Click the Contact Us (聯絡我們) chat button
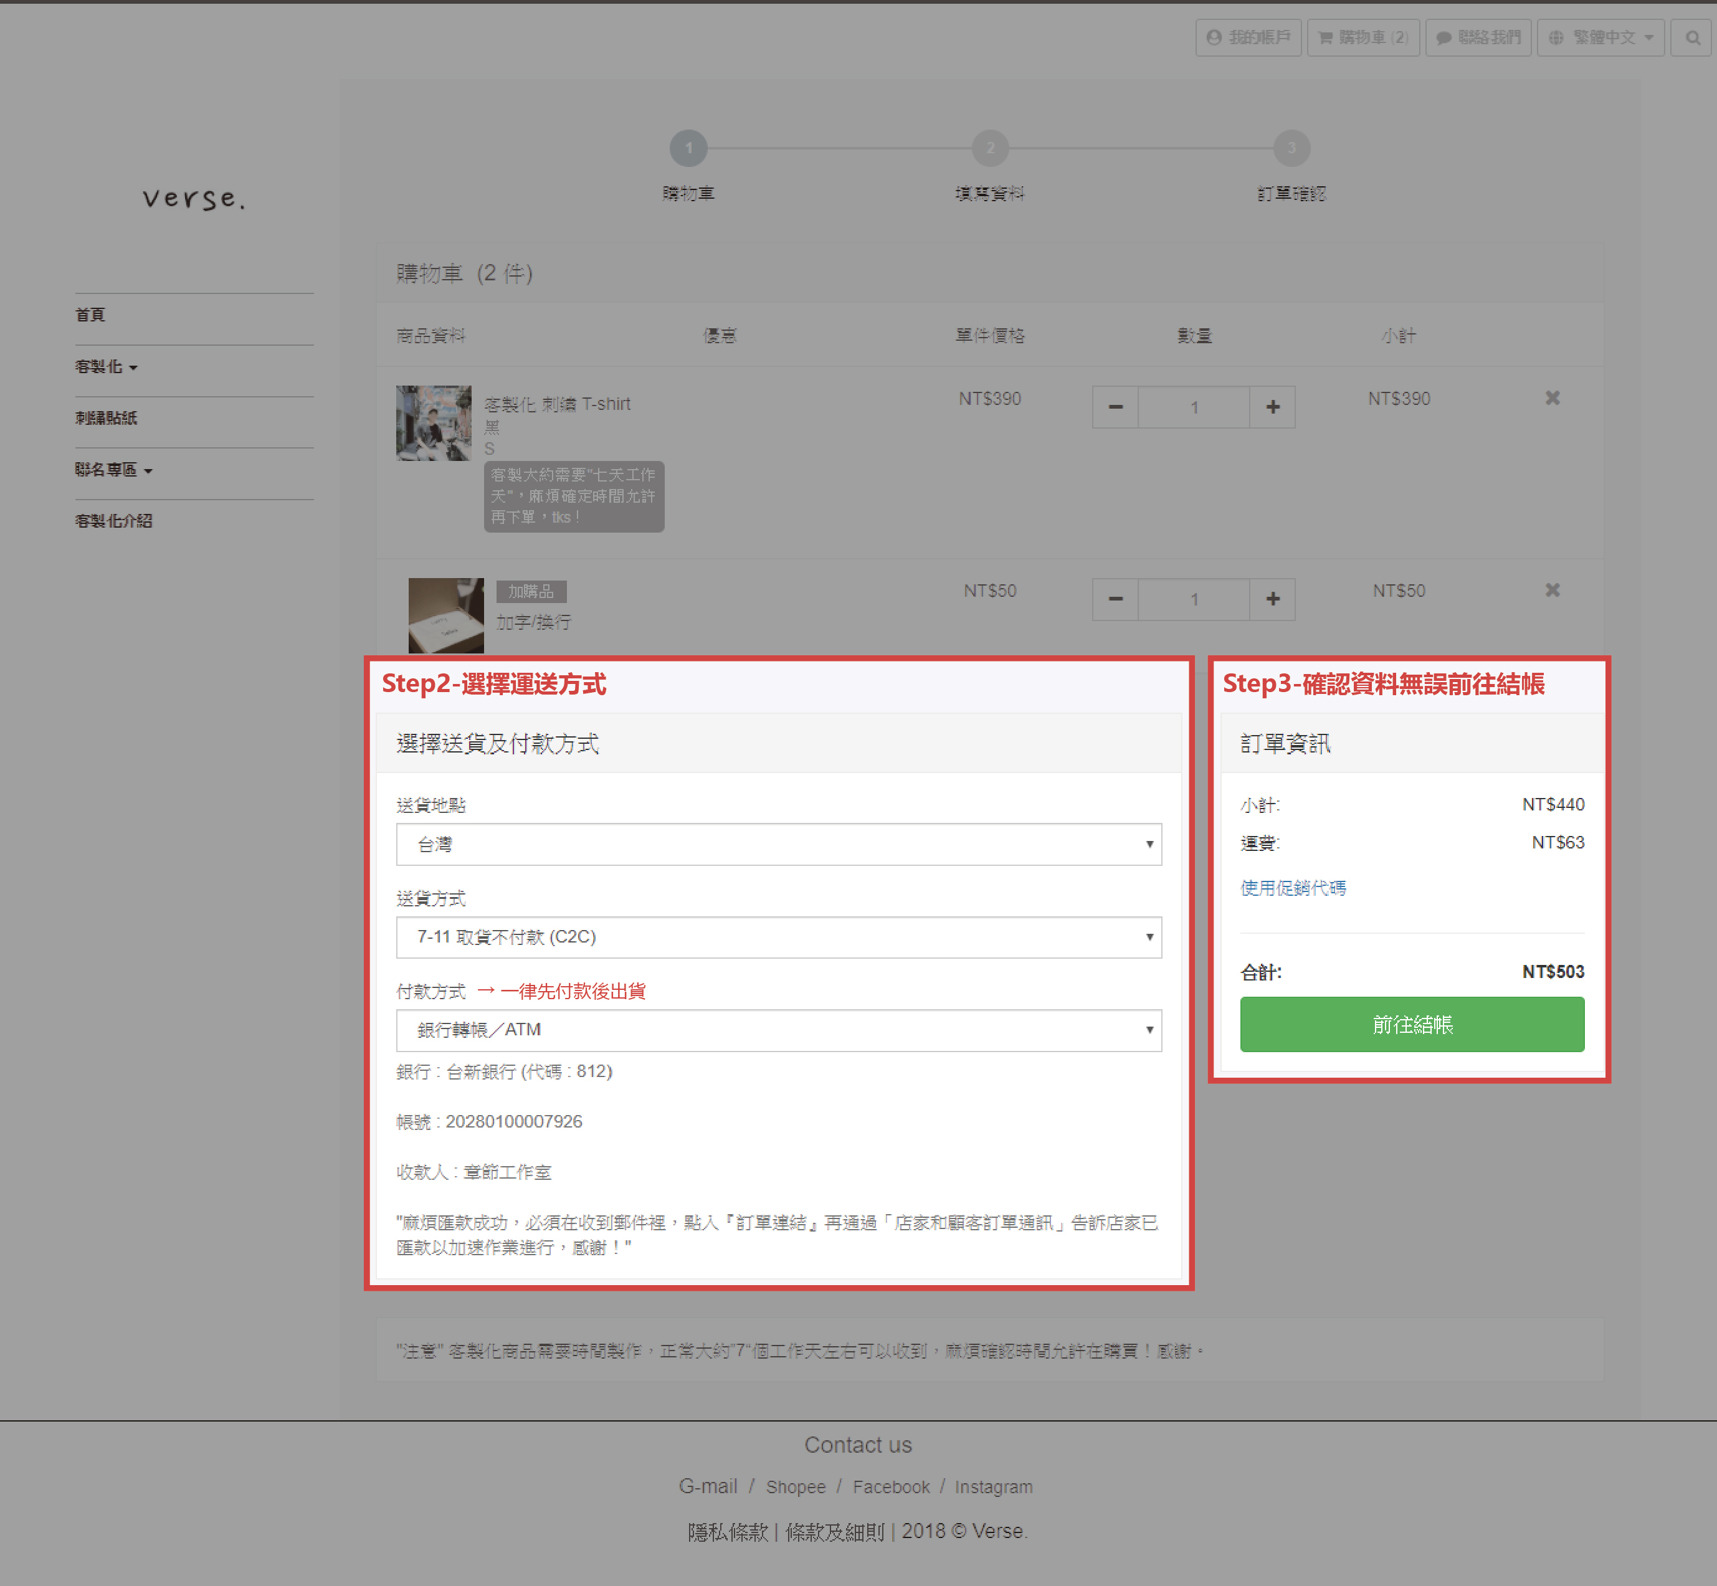The height and width of the screenshot is (1586, 1717). pos(1478,38)
